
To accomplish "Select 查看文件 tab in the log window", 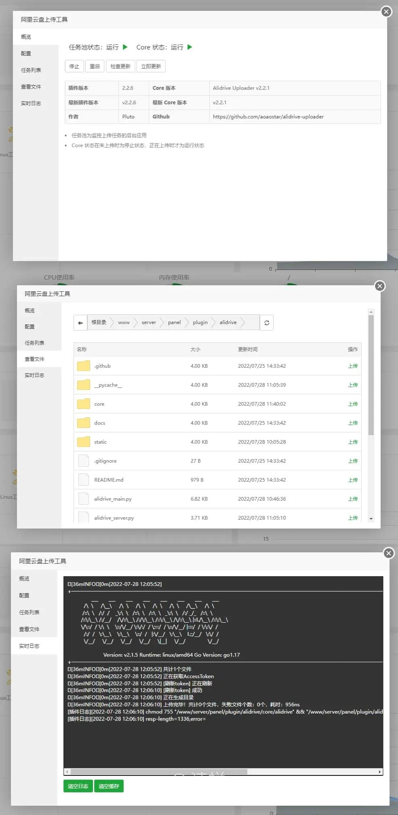I will [x=34, y=629].
